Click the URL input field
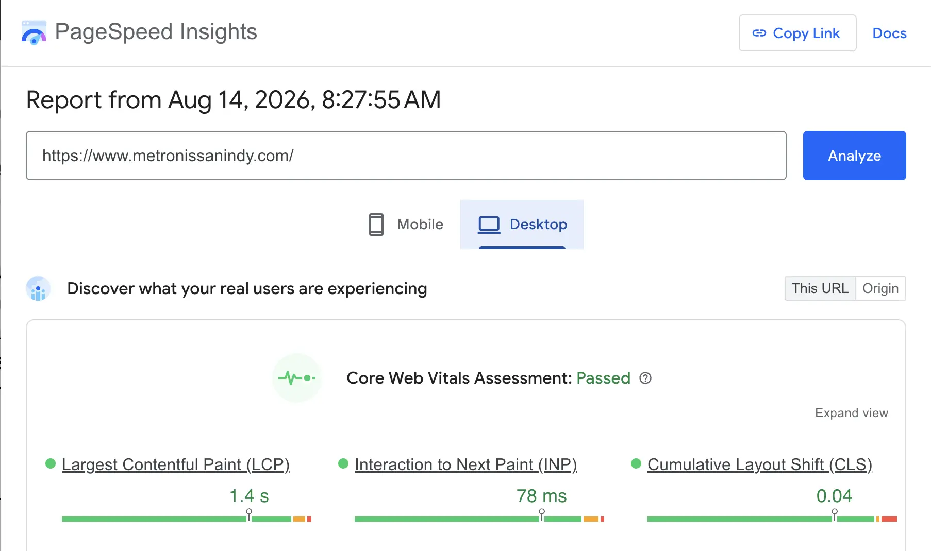This screenshot has height=551, width=931. click(x=406, y=156)
